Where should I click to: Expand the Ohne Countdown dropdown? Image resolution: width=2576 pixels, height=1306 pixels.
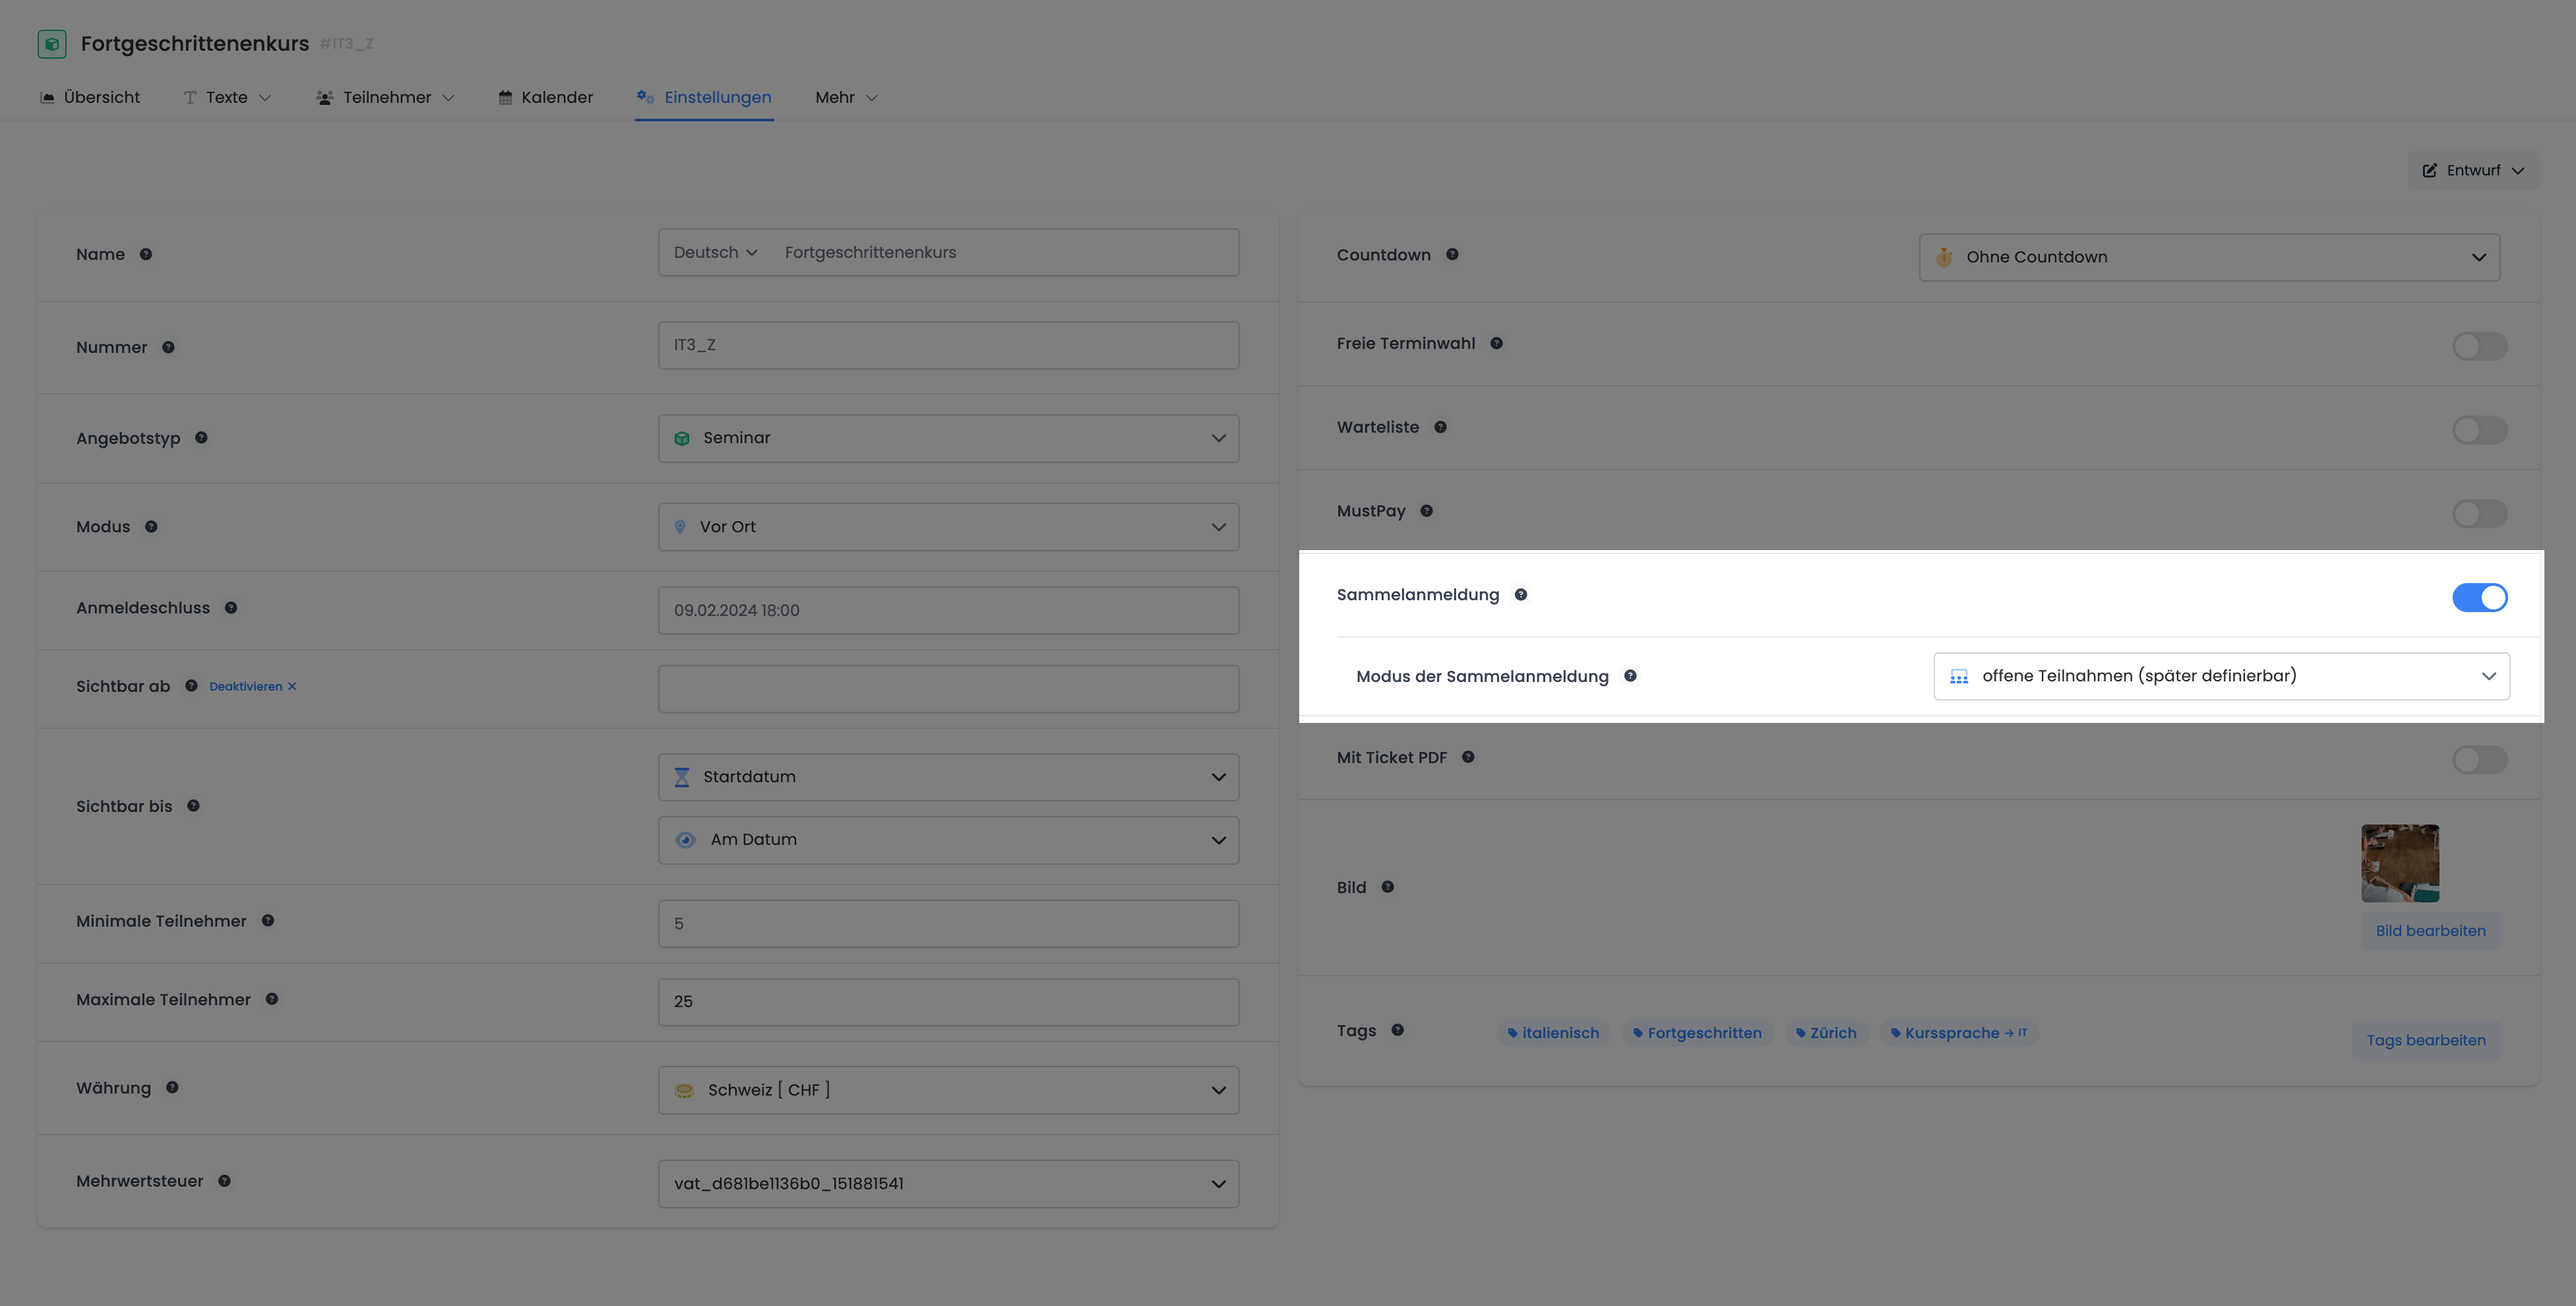(2209, 257)
